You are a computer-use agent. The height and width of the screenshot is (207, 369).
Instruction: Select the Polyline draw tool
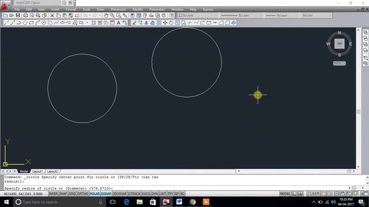[19, 23]
